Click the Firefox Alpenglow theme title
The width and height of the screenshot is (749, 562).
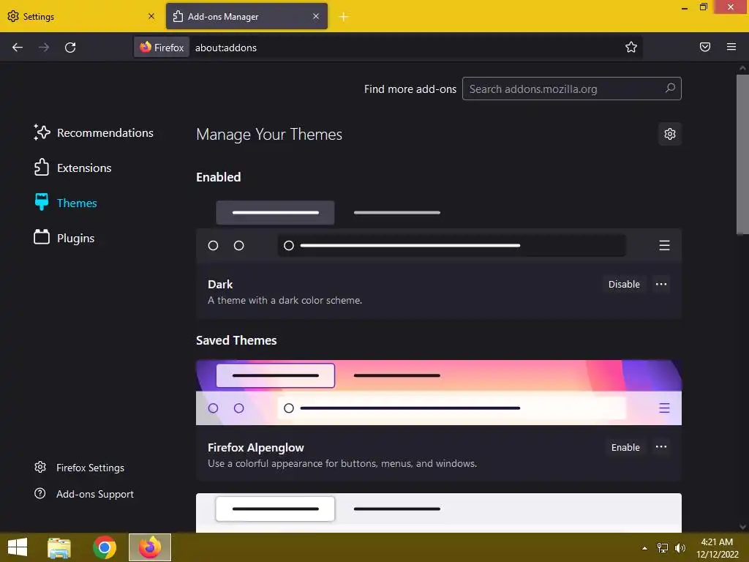255,447
